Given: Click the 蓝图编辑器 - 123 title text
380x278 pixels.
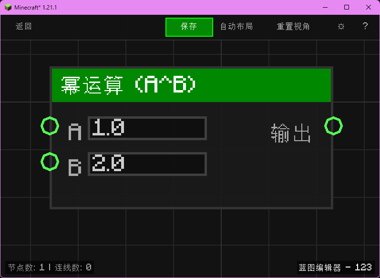Looking at the screenshot, I should tap(335, 268).
